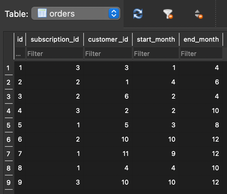Select subscription_id cell 3 in row 9

point(55,182)
